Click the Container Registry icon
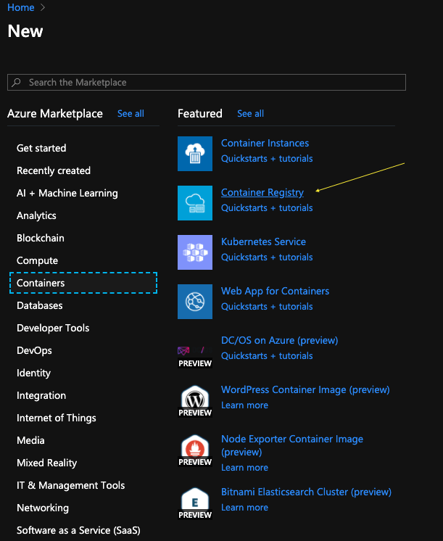 pos(195,203)
